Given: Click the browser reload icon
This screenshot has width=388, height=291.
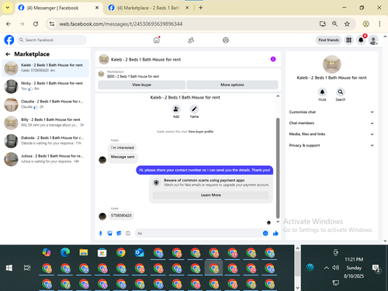Looking at the screenshot, I should coord(36,24).
